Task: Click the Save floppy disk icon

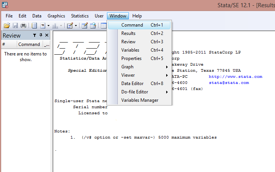Action: [x=15, y=25]
